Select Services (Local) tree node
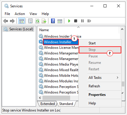The width and height of the screenshot is (127, 115). 18,29
